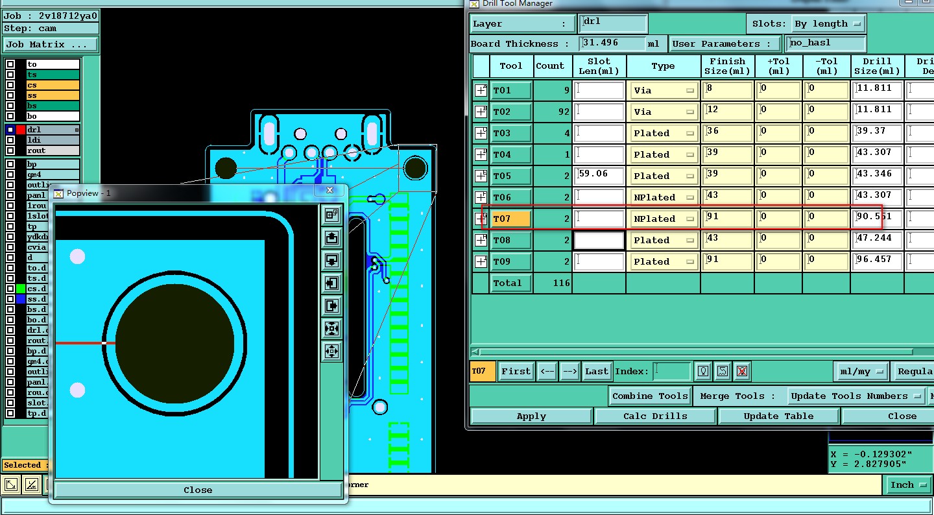Toggle the display checkbox of the rout layer
934x515 pixels.
10,150
